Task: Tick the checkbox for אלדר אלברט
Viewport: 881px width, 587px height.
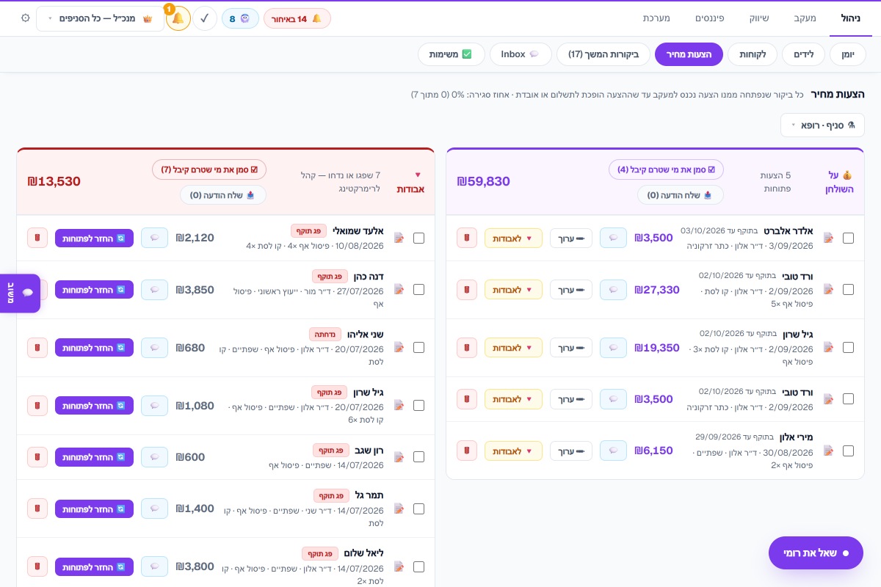Action: click(848, 238)
